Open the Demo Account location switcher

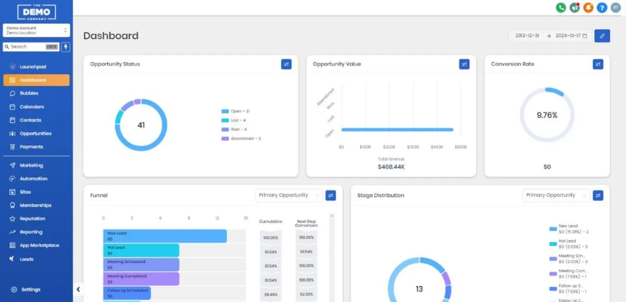point(37,30)
